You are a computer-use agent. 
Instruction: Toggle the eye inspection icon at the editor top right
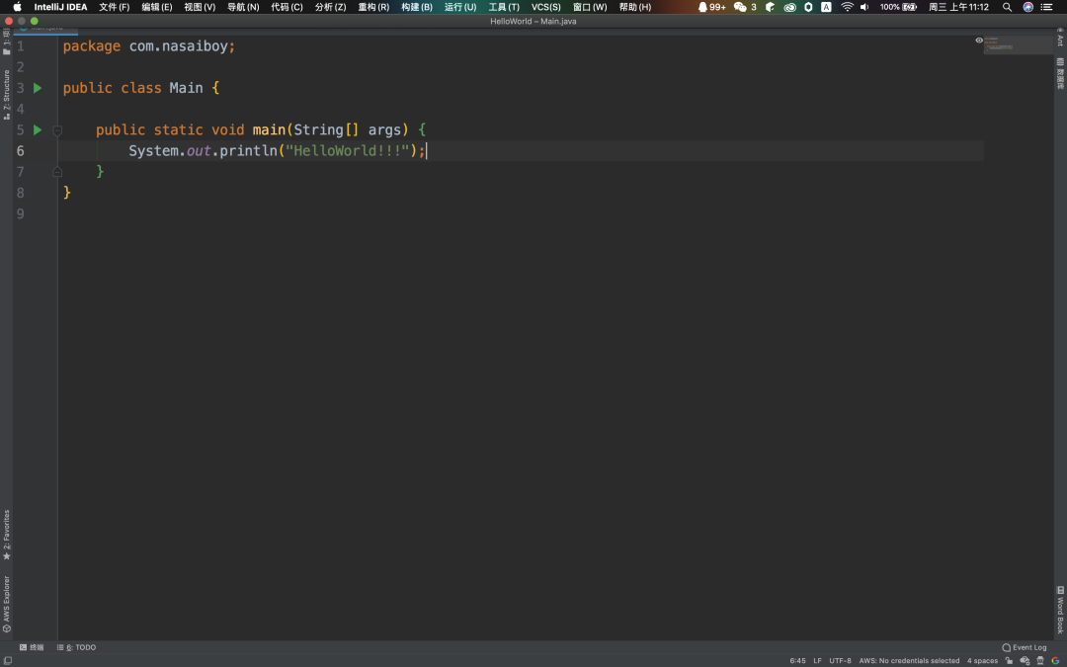pos(979,41)
